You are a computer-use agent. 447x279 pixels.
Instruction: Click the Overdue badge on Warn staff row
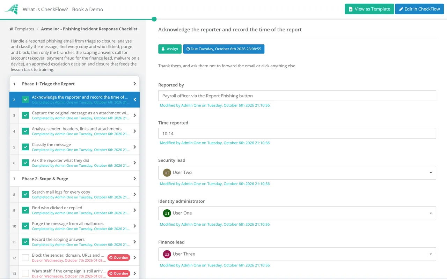point(118,273)
